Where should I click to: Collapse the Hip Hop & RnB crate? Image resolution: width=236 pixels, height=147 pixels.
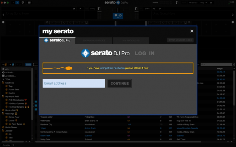(x=3, y=96)
